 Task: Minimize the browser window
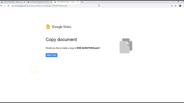pos(173,2)
